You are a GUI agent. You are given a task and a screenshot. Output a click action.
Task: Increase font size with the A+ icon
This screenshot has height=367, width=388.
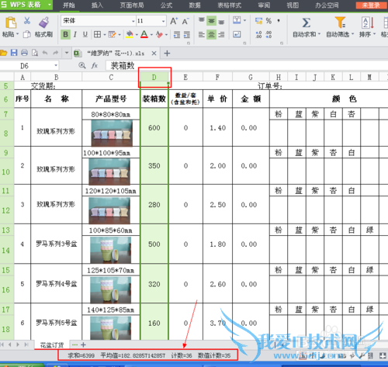click(x=174, y=21)
